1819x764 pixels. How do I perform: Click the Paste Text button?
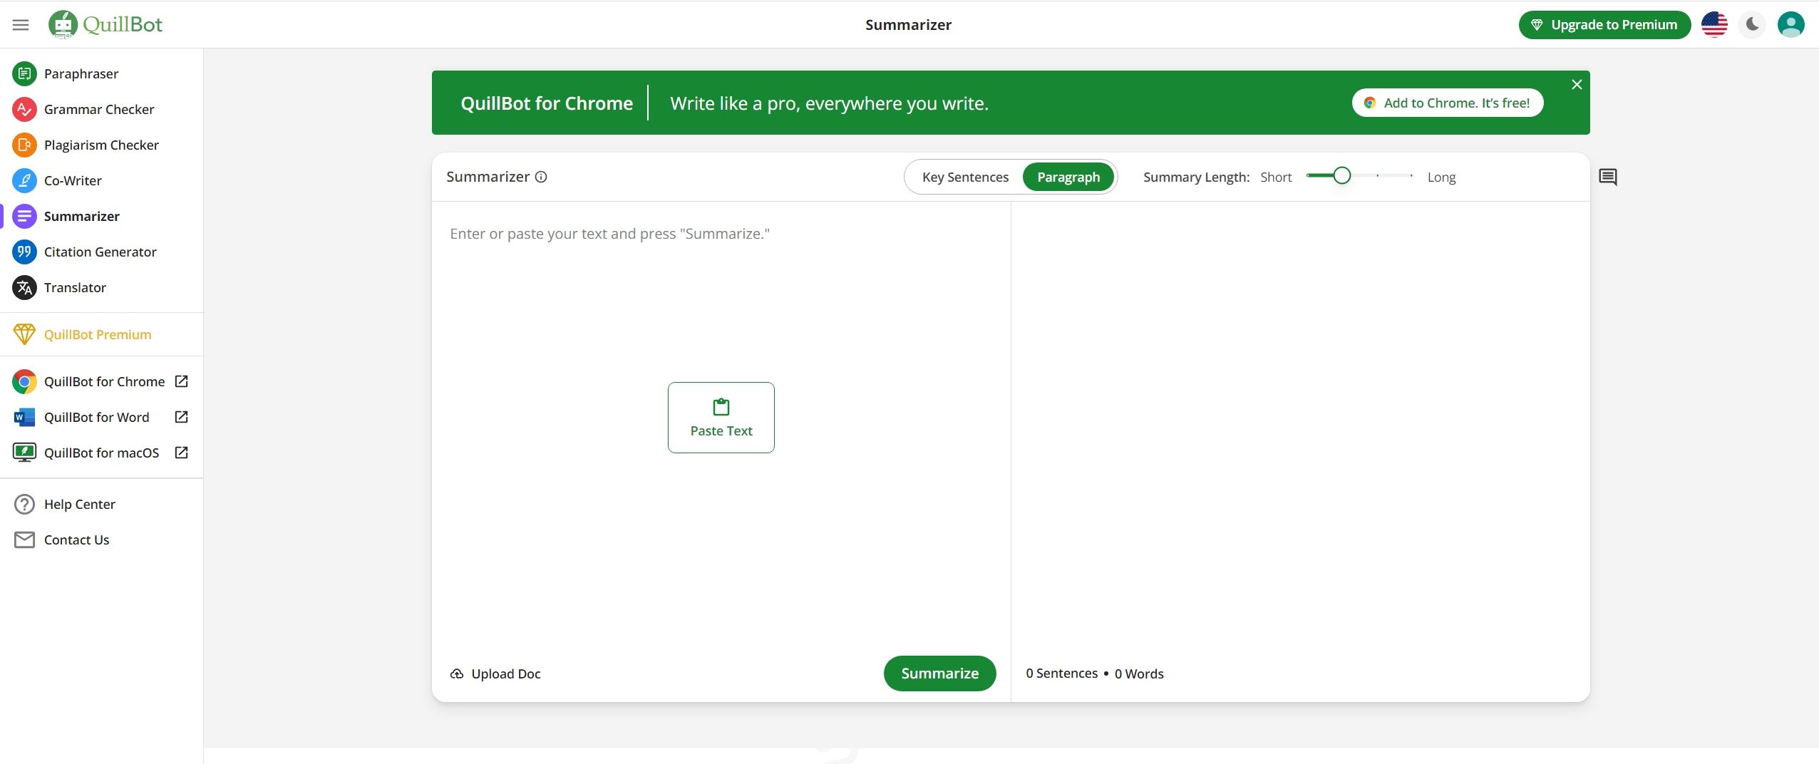coord(721,418)
